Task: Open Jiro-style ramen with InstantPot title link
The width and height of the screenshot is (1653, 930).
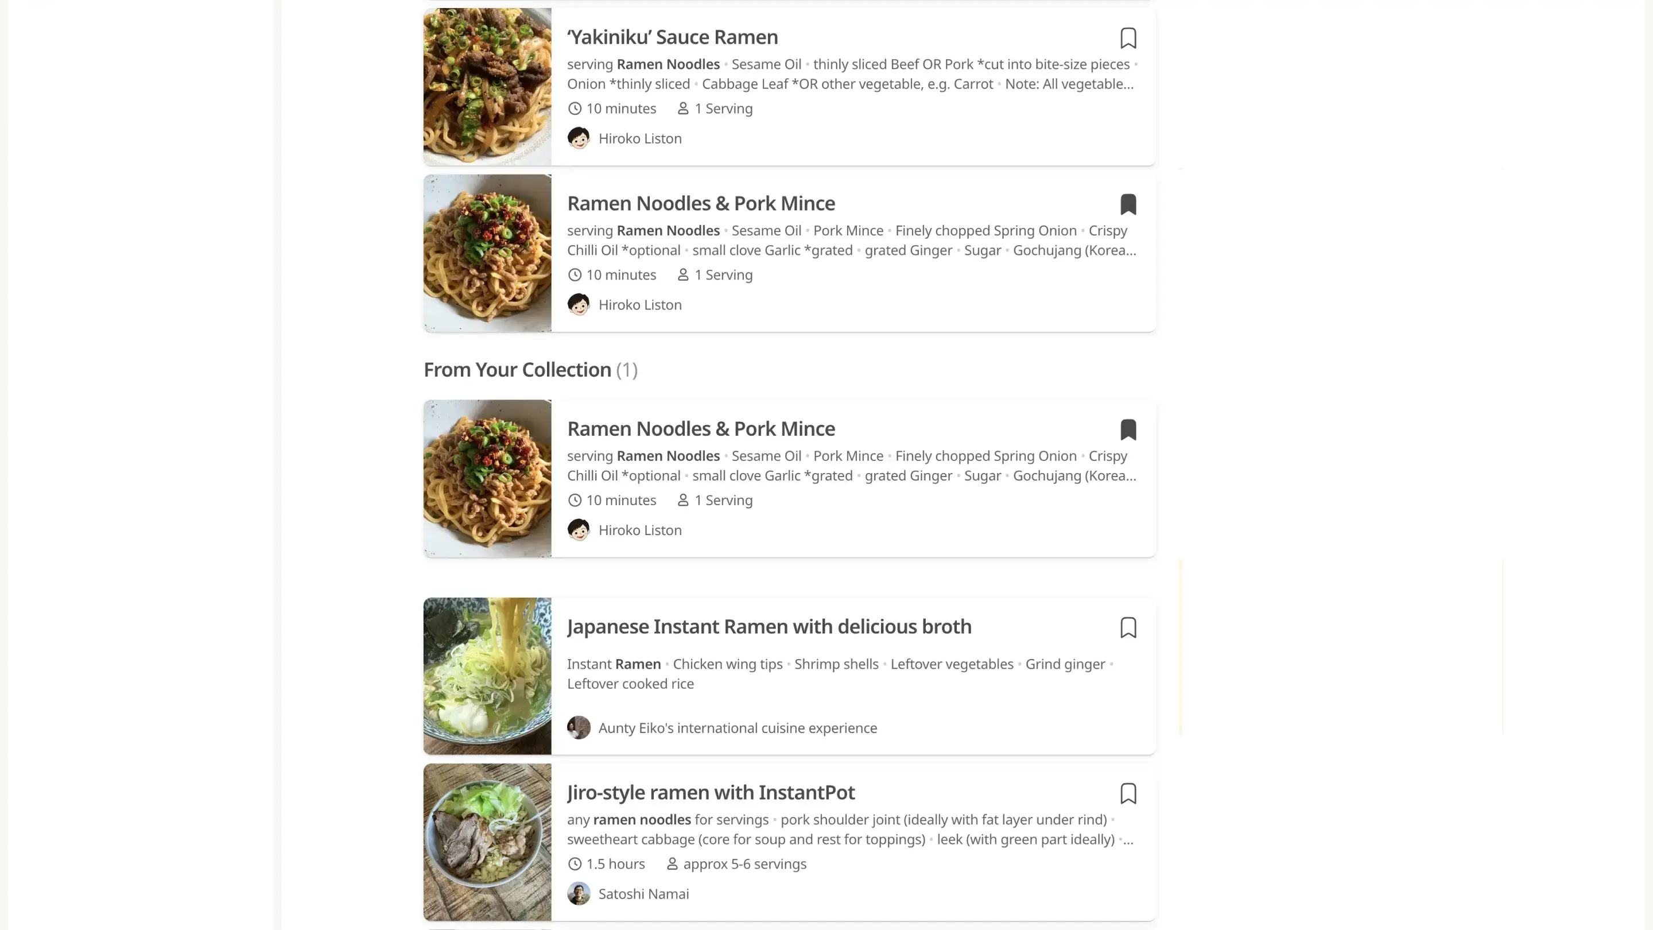Action: [711, 793]
